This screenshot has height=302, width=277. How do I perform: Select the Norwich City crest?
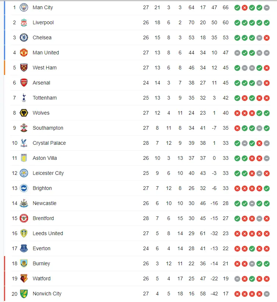point(24,294)
